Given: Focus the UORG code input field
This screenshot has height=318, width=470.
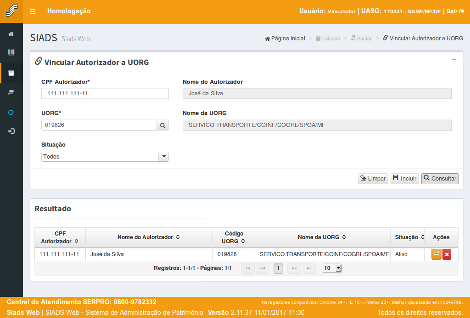Looking at the screenshot, I should (x=99, y=126).
